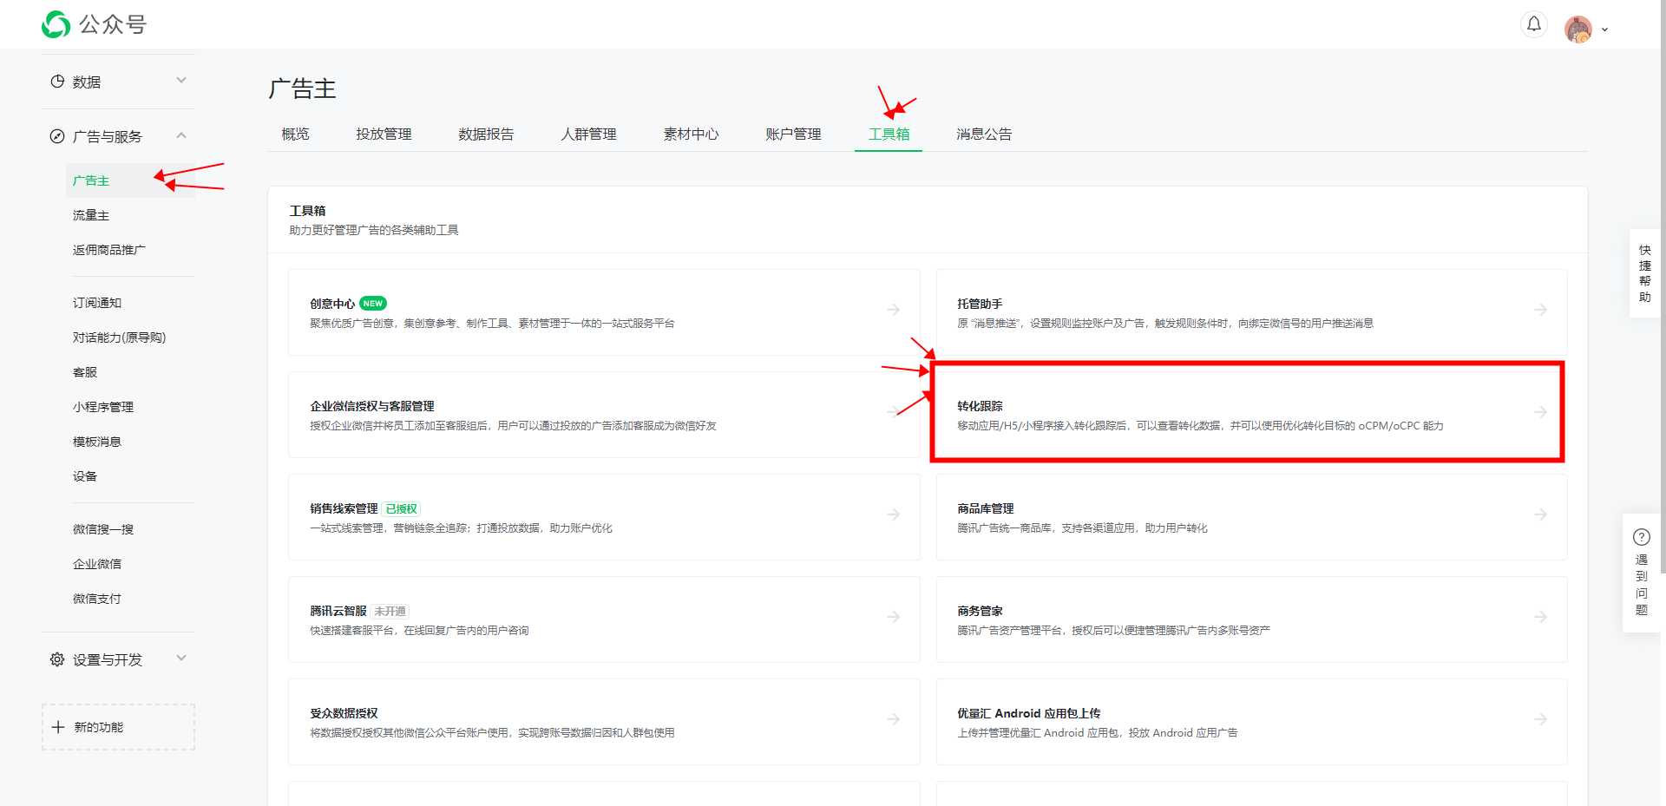Click the 数据 pie chart icon
Image resolution: width=1666 pixels, height=806 pixels.
[57, 82]
